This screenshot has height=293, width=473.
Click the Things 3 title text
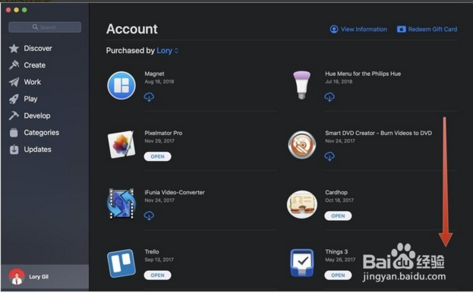tap(336, 252)
